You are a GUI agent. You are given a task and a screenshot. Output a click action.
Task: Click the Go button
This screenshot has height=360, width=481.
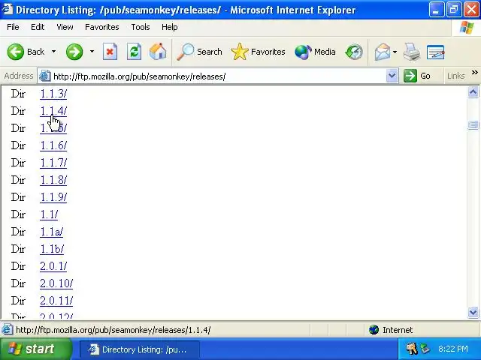click(417, 76)
